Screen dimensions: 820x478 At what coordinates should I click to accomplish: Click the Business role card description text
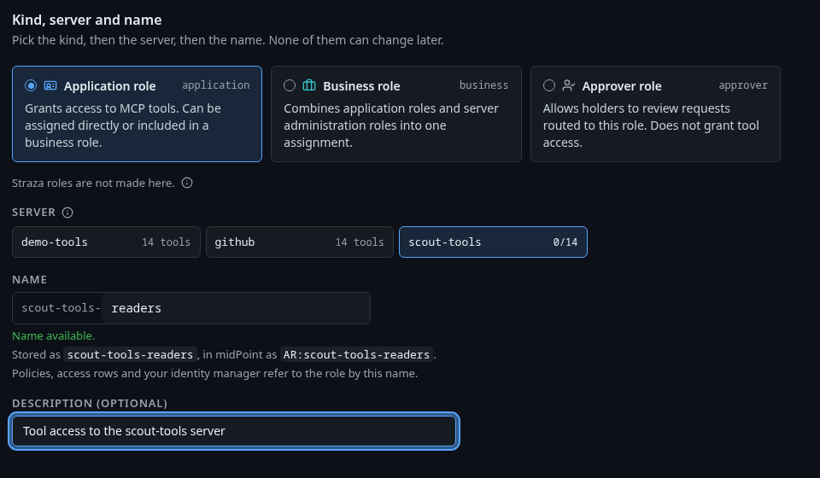391,125
